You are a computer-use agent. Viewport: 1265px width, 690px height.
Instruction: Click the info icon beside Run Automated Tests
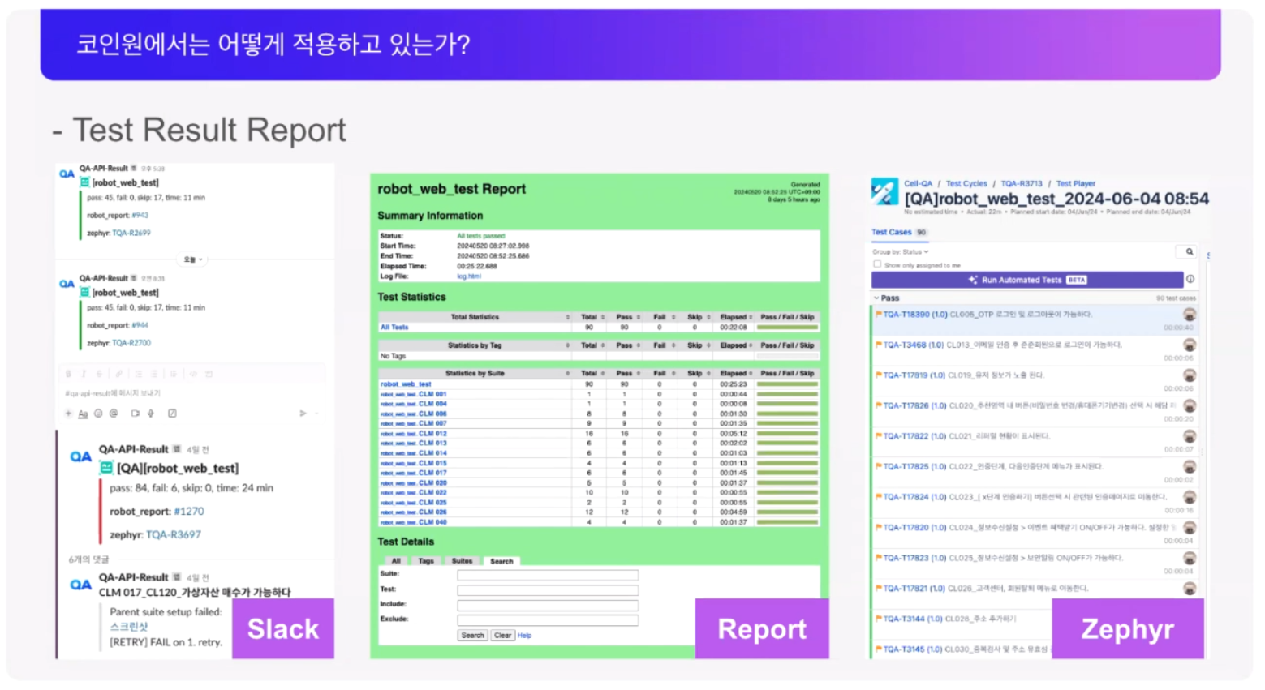coord(1190,279)
